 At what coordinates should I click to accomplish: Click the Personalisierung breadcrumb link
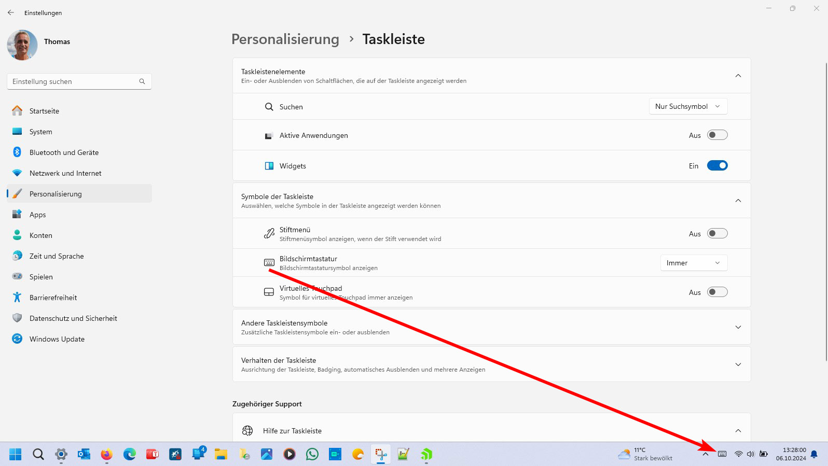click(x=285, y=39)
